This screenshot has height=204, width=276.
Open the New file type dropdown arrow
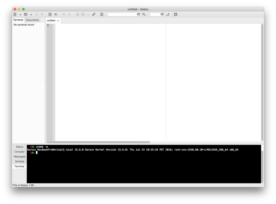(x=20, y=14)
